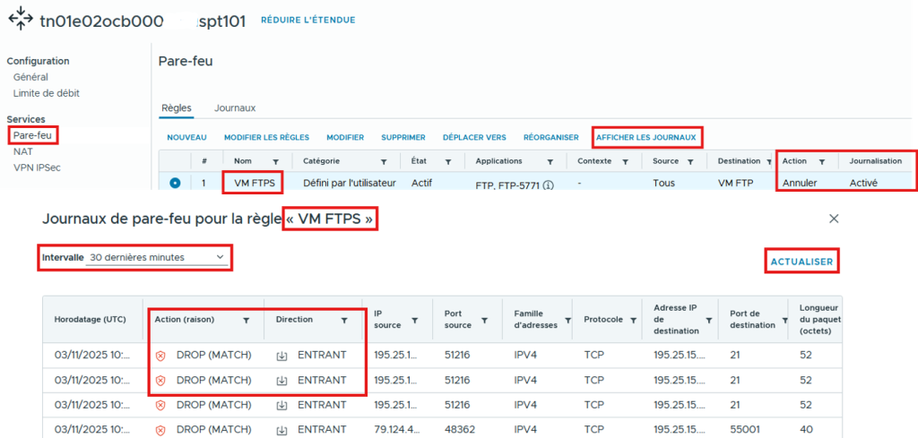The image size is (918, 438).
Task: Filter the Nom column in rules
Action: [x=276, y=161]
